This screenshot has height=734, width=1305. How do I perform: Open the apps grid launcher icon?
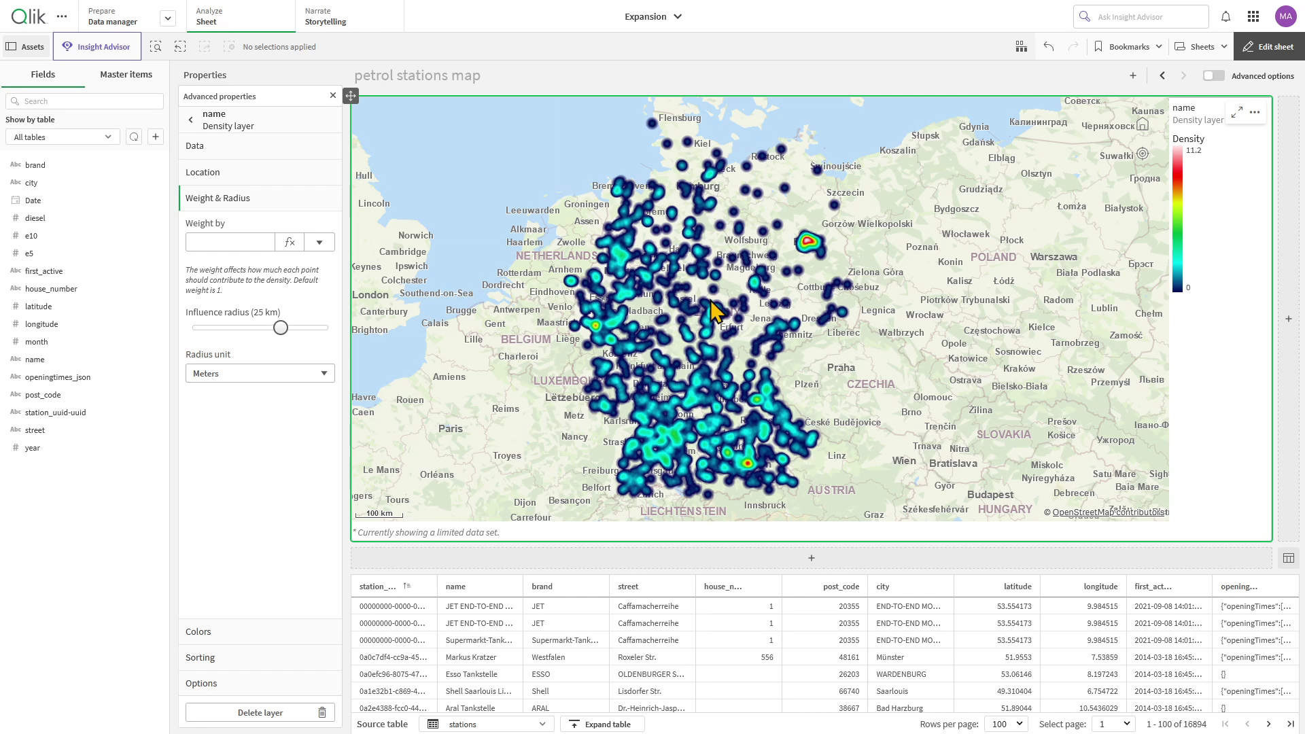pyautogui.click(x=1253, y=17)
